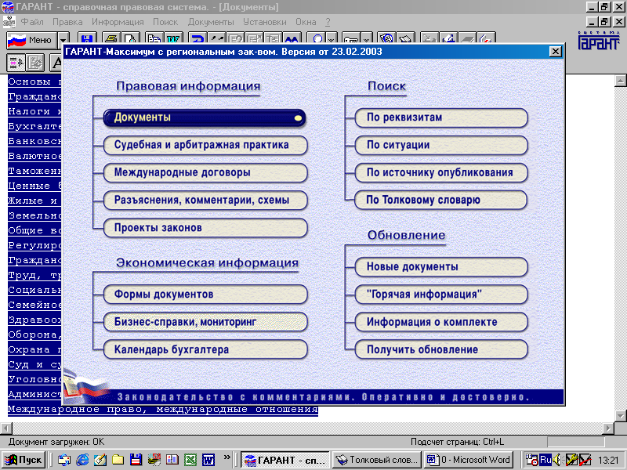Start search По ситуации
The width and height of the screenshot is (627, 470).
tap(441, 145)
